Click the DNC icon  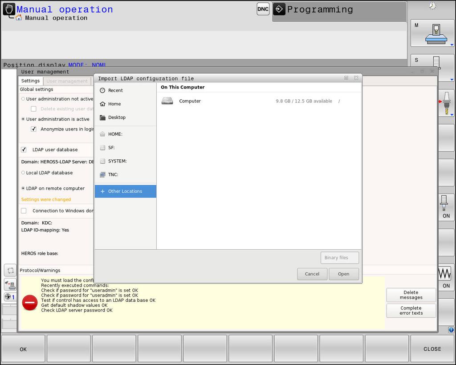tap(263, 9)
